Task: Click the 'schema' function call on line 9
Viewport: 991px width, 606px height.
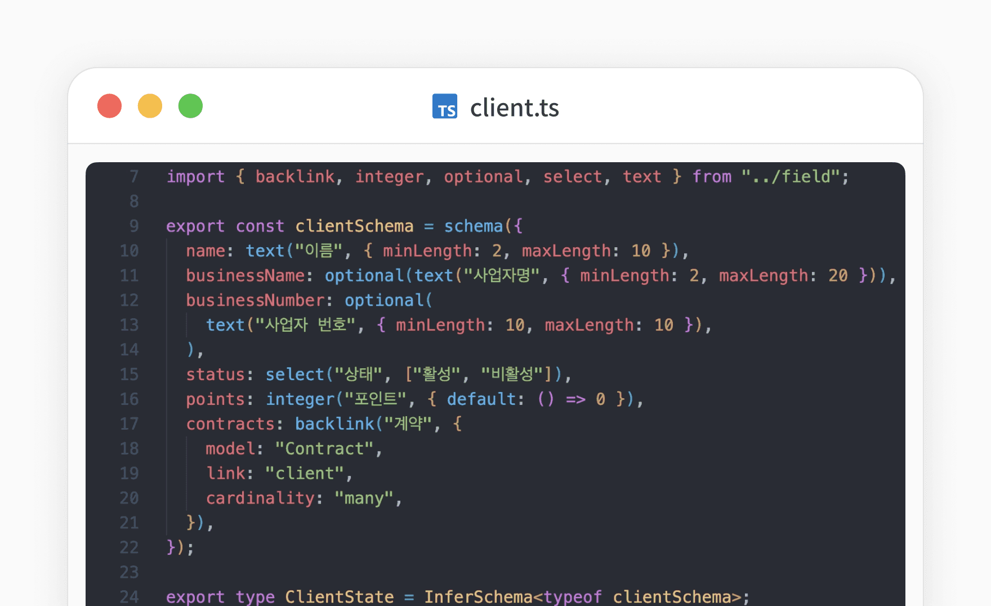Action: pyautogui.click(x=474, y=226)
